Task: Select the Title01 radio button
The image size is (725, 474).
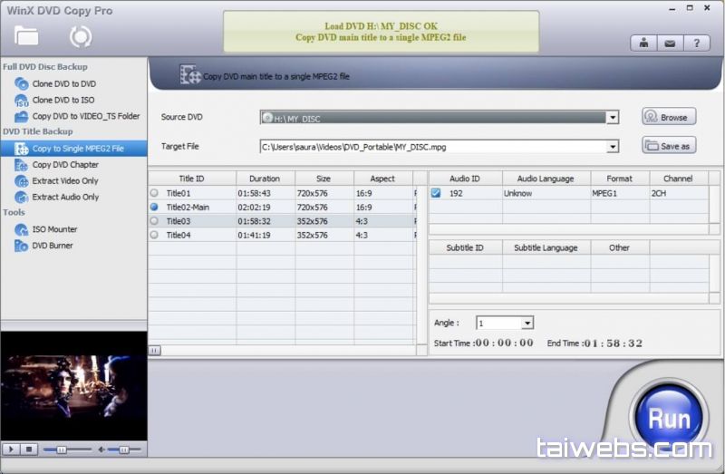Action: click(154, 193)
